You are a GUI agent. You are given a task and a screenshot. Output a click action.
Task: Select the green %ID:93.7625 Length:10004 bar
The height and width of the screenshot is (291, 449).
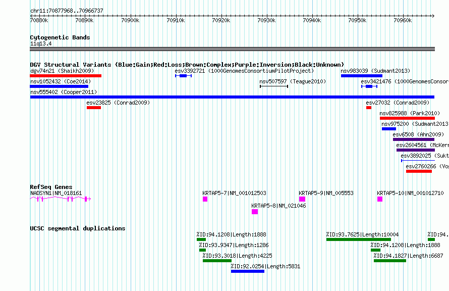pos(359,239)
